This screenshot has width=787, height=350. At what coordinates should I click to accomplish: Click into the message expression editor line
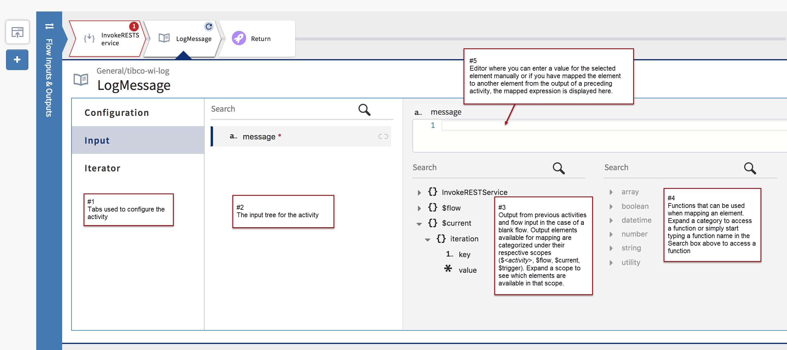pyautogui.click(x=581, y=126)
